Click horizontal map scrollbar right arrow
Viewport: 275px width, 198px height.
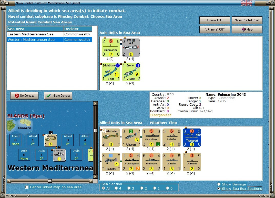[91, 181]
